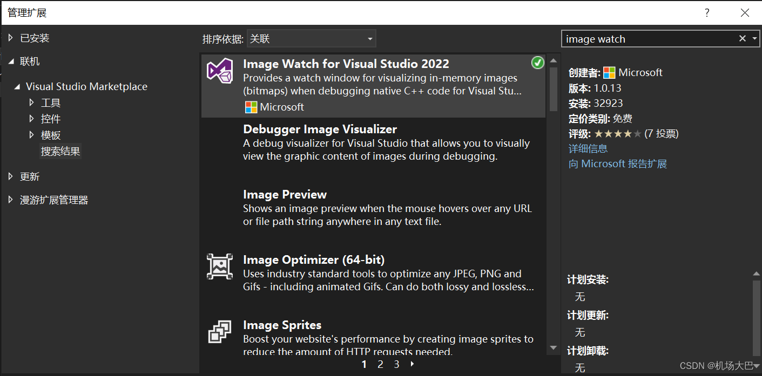762x376 pixels.
Task: Click the Image Optimizer (64-bit) extension icon
Action: 220,266
